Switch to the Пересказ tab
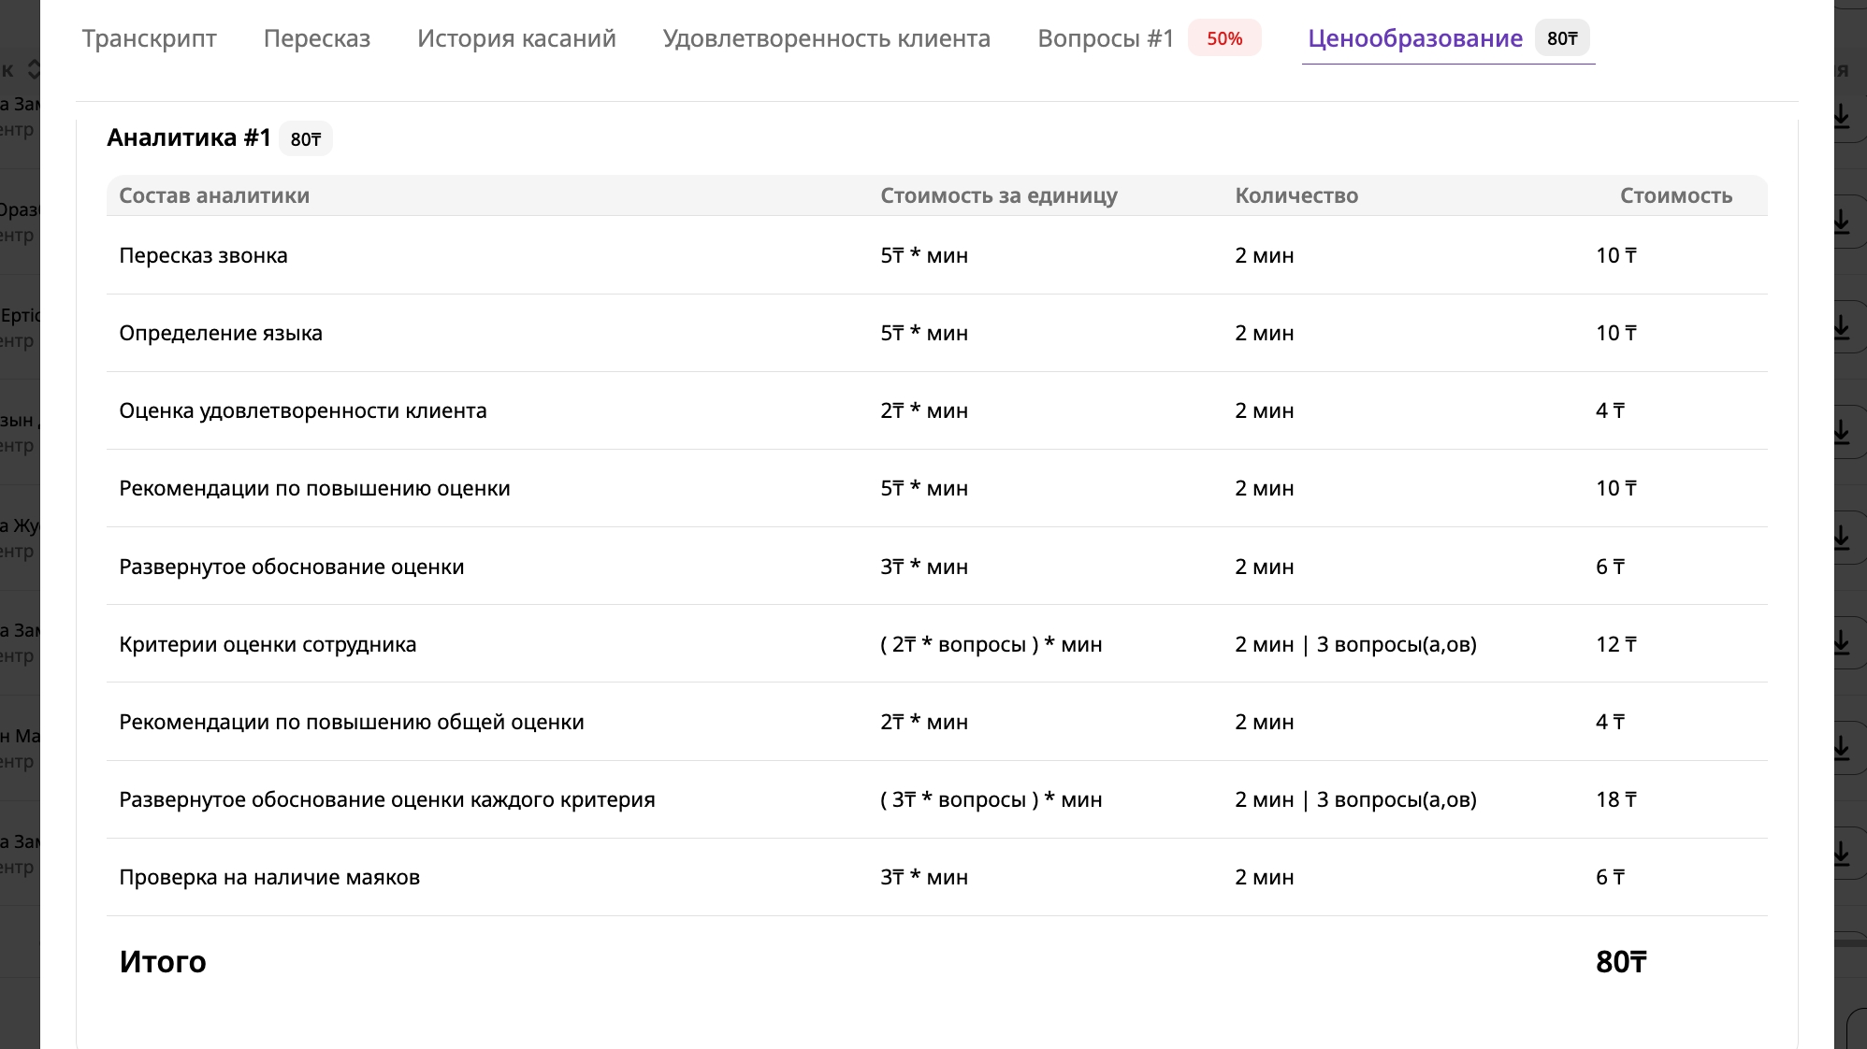The width and height of the screenshot is (1867, 1049). point(316,38)
